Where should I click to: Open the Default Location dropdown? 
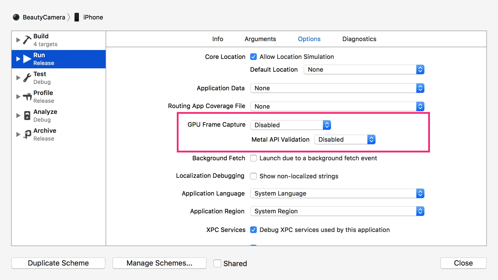364,69
